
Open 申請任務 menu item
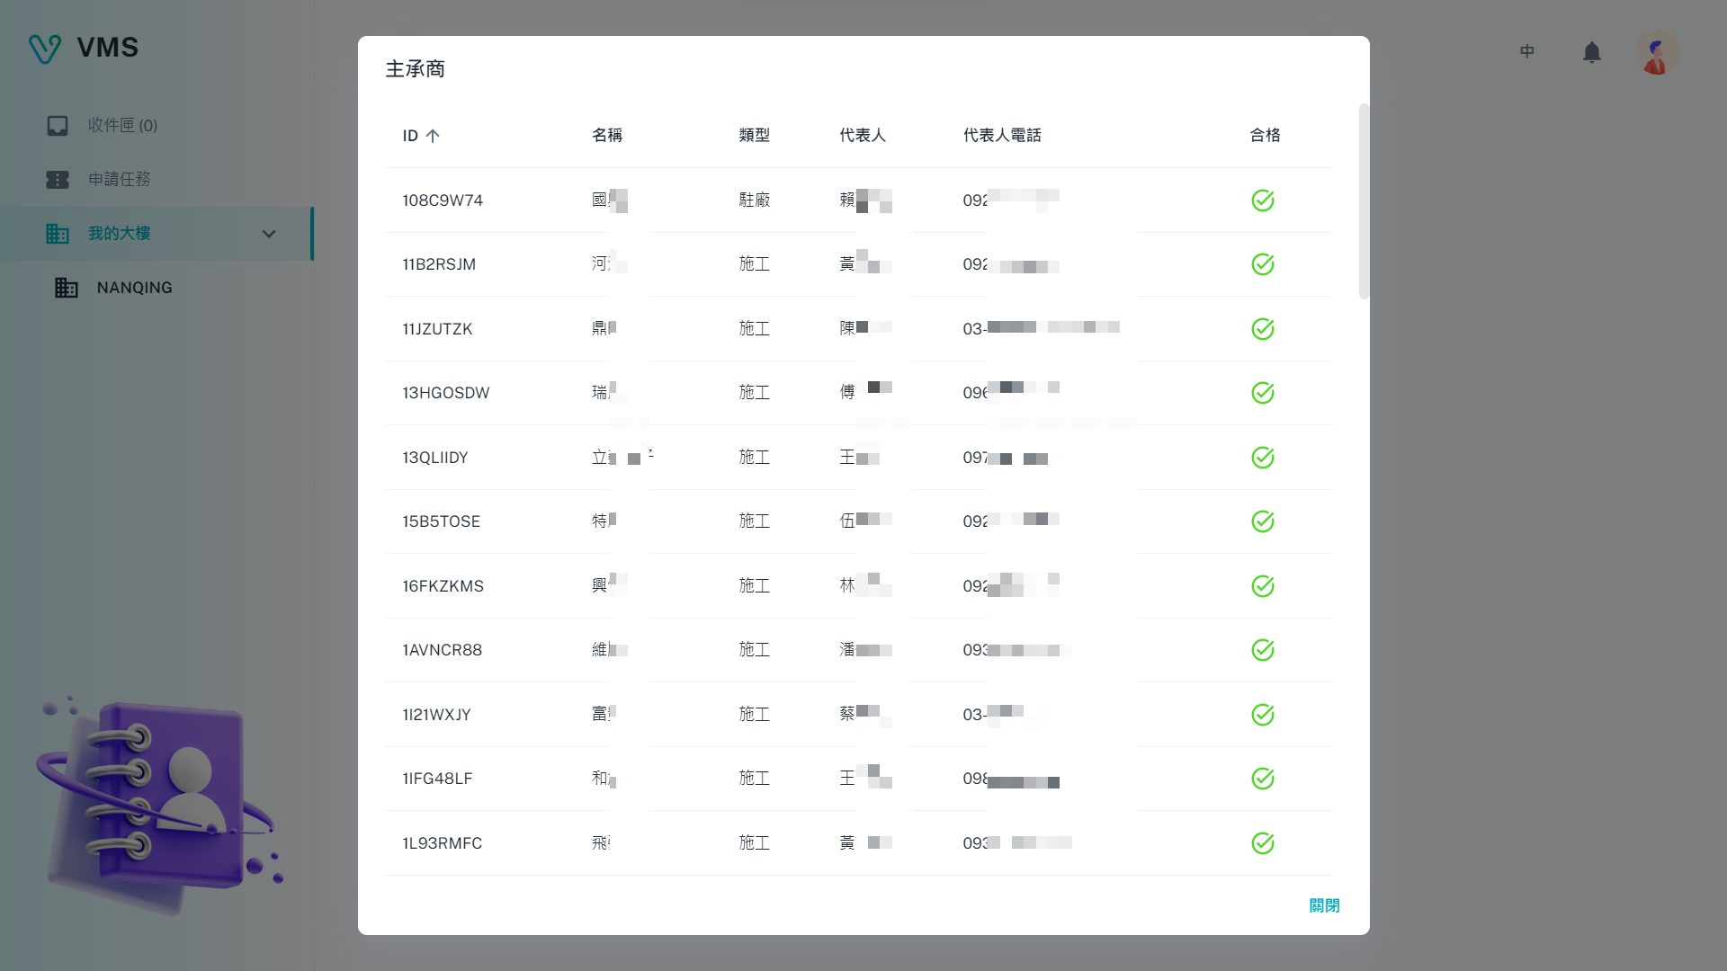[120, 180]
